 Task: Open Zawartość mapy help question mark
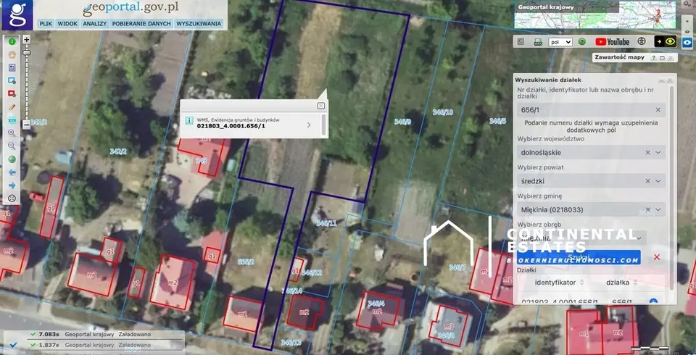[x=653, y=58]
